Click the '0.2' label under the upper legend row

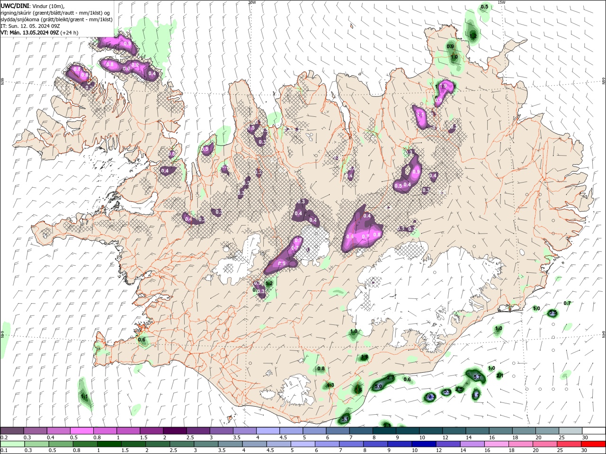click(5, 437)
